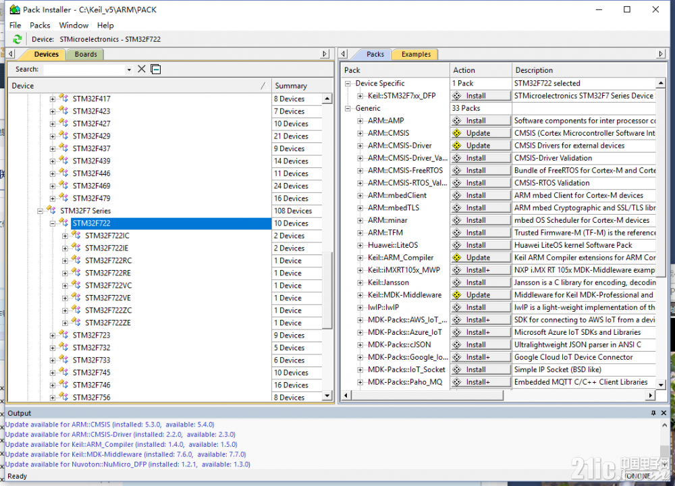This screenshot has height=486, width=675.
Task: Collapse the Generic pack group
Action: point(348,109)
